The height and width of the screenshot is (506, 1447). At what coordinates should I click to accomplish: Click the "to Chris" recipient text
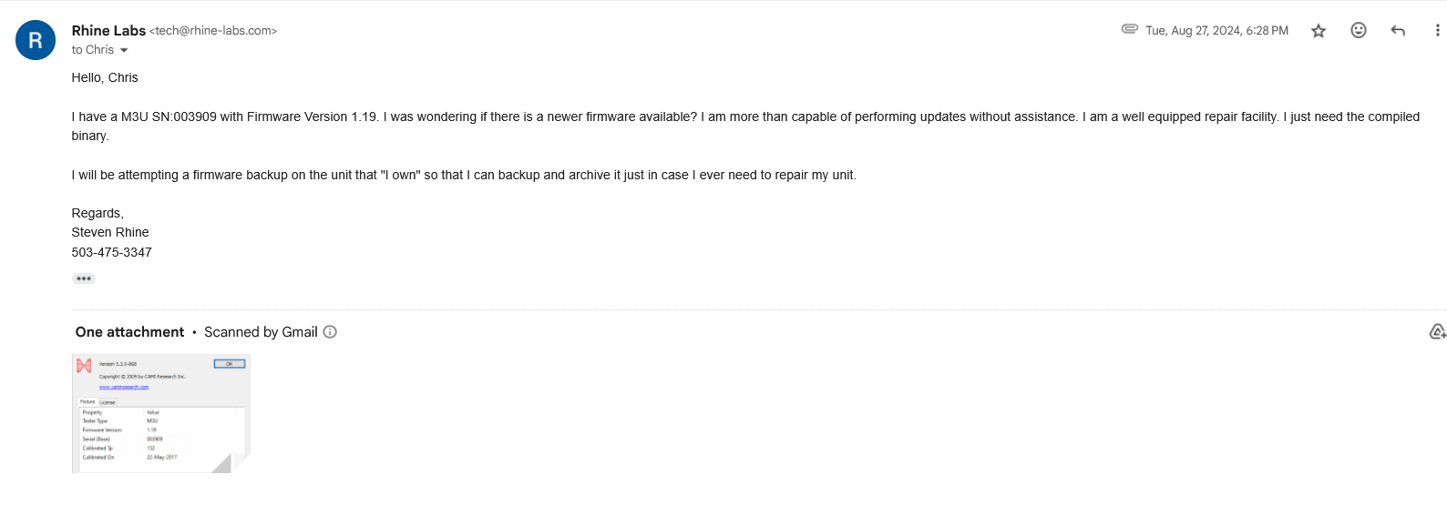coord(93,50)
